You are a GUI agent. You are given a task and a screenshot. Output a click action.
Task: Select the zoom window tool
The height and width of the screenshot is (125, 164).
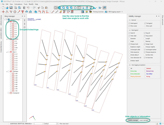tap(83, 8)
